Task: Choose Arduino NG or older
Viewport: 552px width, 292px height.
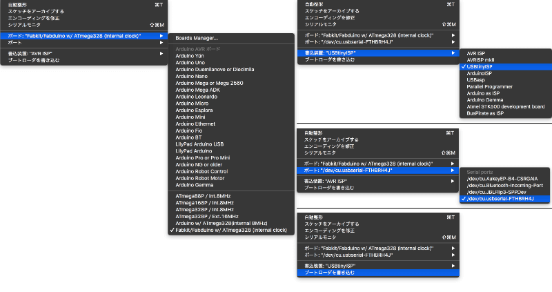Action: pyautogui.click(x=231, y=164)
